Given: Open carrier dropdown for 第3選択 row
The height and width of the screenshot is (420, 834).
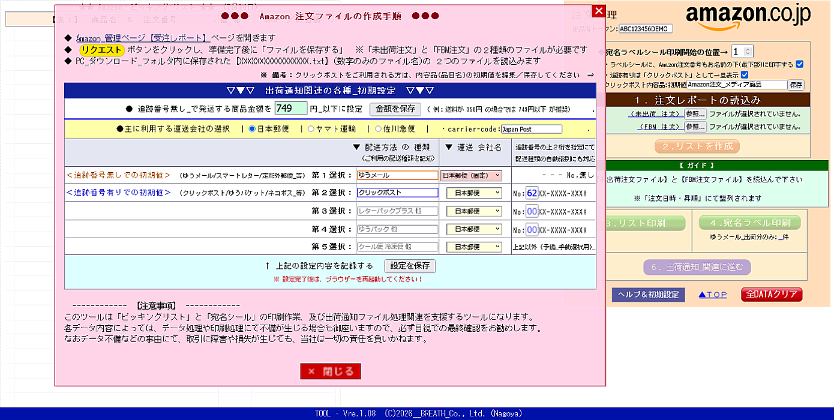Looking at the screenshot, I should [474, 211].
